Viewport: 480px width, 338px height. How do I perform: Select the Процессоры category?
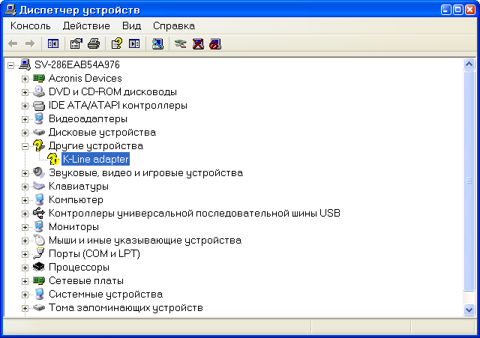79,268
